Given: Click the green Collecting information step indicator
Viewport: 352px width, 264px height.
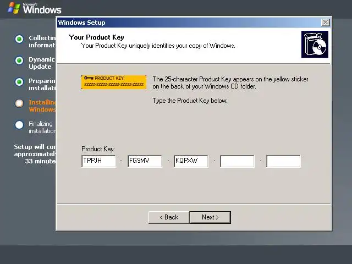Looking at the screenshot, I should [19, 39].
